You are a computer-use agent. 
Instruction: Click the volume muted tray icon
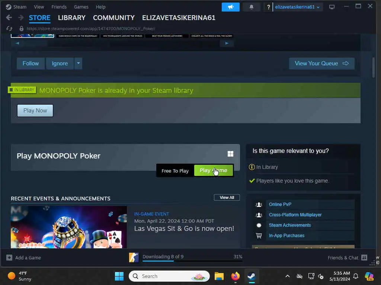tap(321, 276)
